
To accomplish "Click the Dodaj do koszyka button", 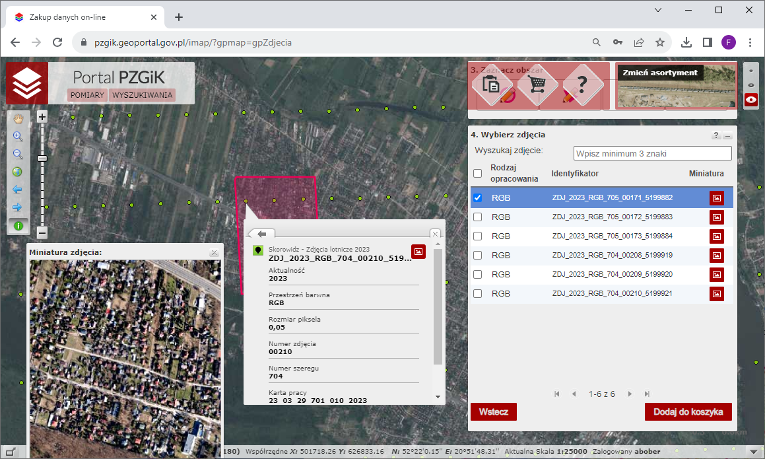I will [x=688, y=412].
